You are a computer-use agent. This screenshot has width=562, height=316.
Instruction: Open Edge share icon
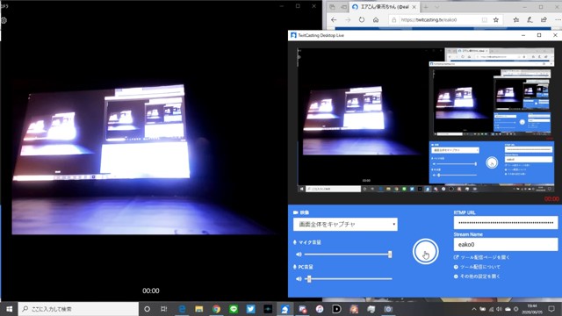pyautogui.click(x=544, y=20)
